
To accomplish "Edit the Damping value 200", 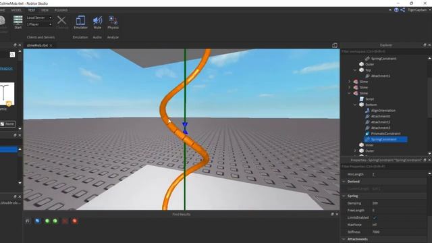I will point(399,203).
